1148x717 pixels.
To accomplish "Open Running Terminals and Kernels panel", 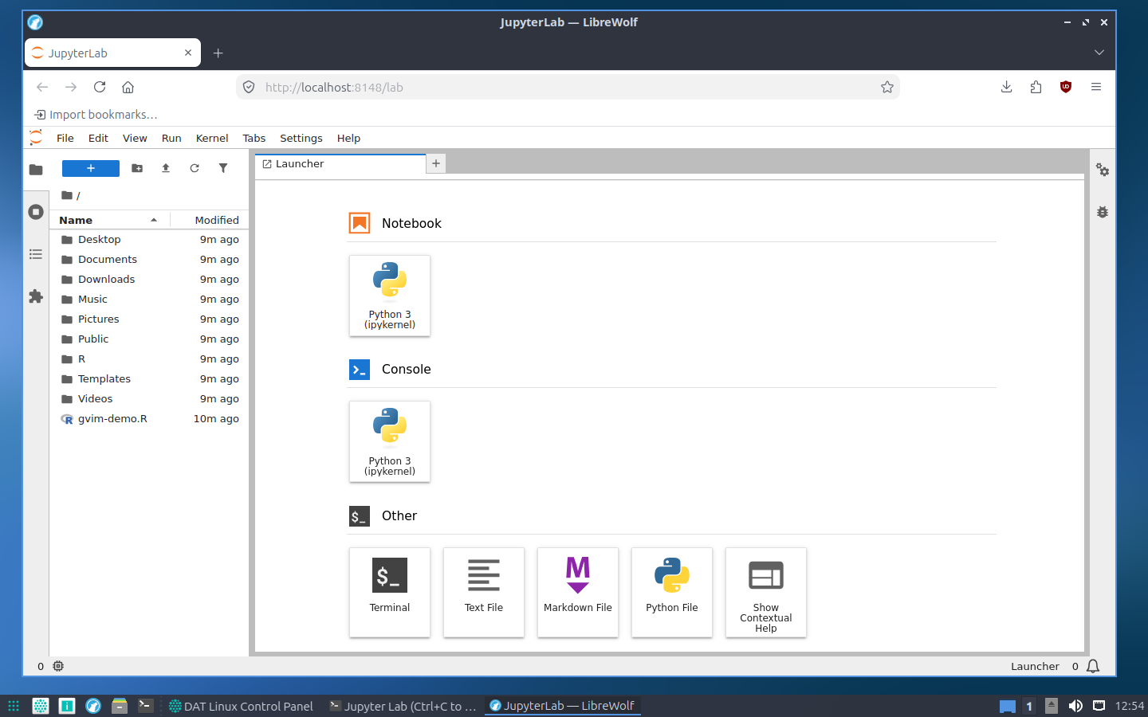I will (x=36, y=212).
